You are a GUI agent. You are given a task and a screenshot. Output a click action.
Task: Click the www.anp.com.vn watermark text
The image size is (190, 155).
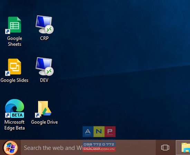click(x=99, y=149)
